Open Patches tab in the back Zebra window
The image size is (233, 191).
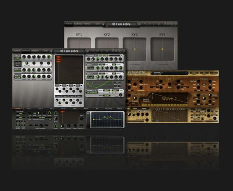coord(87,24)
